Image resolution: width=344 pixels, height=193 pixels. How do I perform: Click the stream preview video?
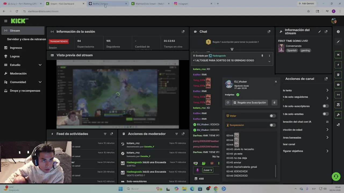[118, 94]
